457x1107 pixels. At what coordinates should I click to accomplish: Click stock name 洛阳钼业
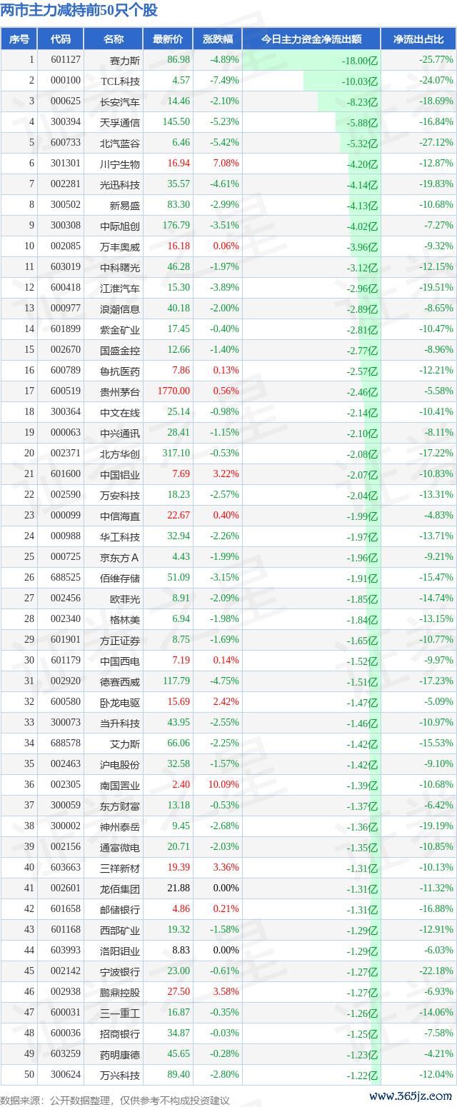click(120, 951)
